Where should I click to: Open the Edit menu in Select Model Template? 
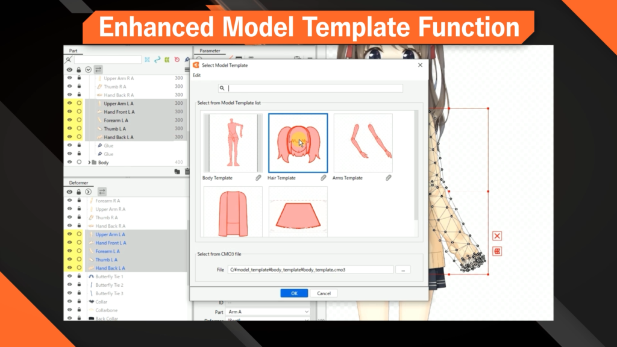[196, 75]
